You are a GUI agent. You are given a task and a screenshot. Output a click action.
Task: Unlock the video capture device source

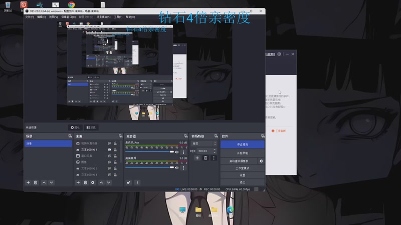pyautogui.click(x=115, y=143)
